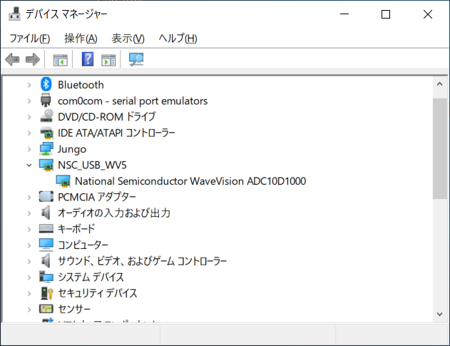The image size is (450, 346).
Task: Click the vertical scrollbar thumb
Action: pyautogui.click(x=440, y=148)
